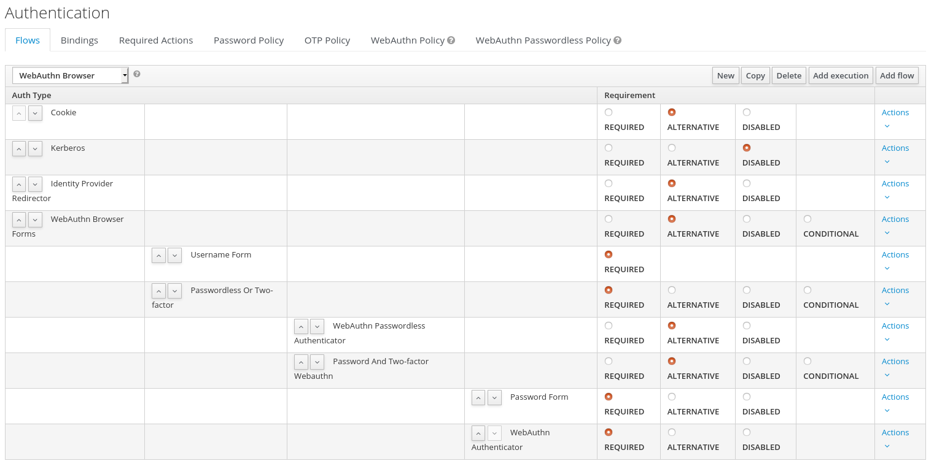Set Cookie to DISABLED
Viewport: 934px width, 469px height.
click(x=747, y=112)
